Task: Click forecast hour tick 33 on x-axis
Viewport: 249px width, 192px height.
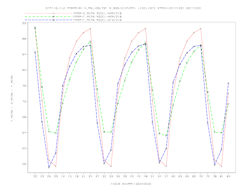Action: (x=111, y=176)
